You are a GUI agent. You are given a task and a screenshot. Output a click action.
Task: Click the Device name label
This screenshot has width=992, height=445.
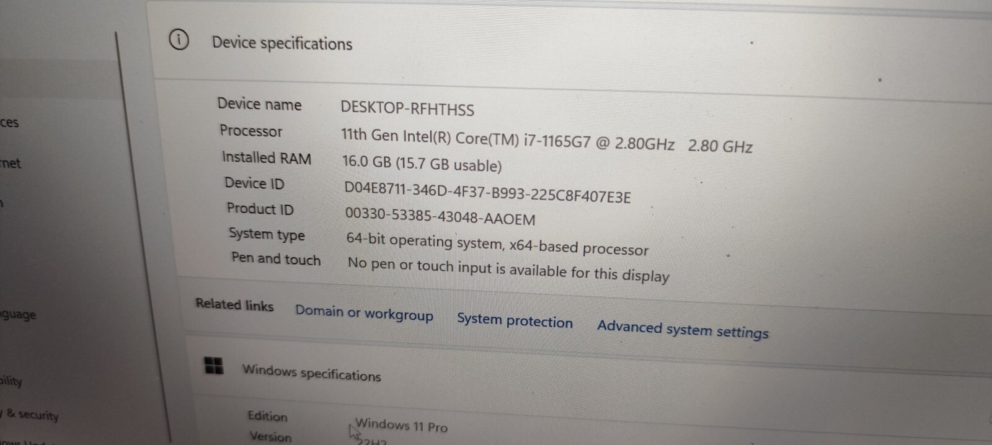(x=259, y=104)
